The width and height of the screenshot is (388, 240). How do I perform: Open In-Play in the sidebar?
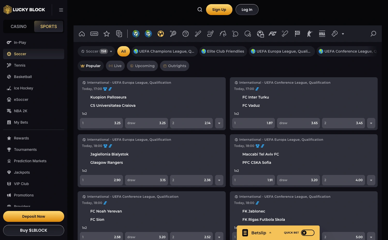click(34, 43)
